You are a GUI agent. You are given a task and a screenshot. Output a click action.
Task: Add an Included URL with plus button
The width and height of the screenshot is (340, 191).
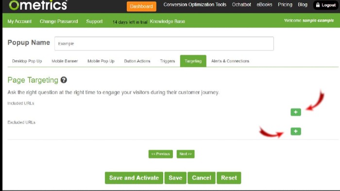pyautogui.click(x=296, y=112)
